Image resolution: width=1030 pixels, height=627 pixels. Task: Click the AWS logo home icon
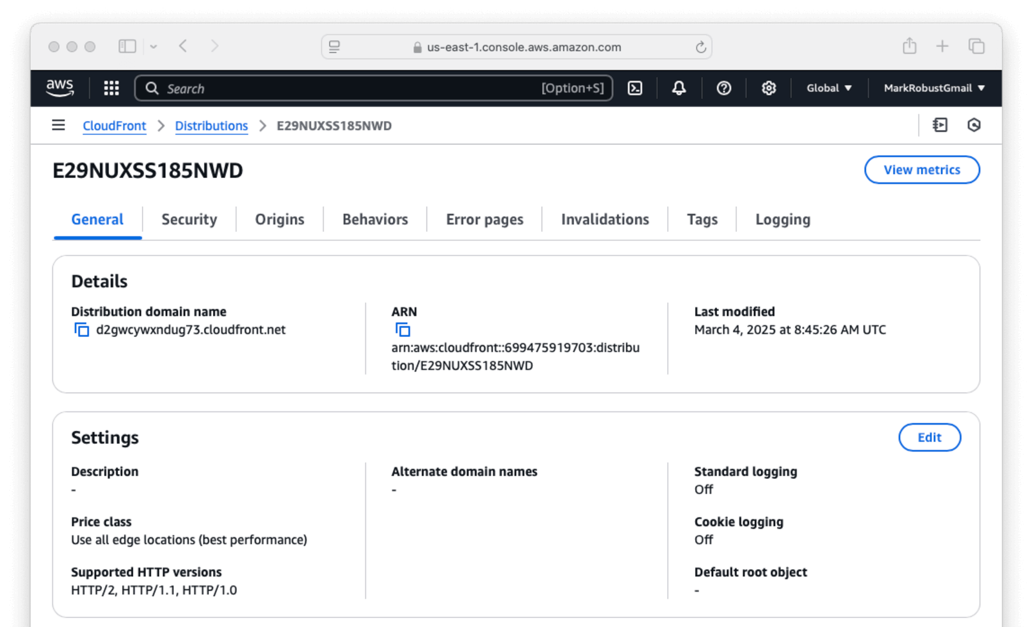pos(60,88)
